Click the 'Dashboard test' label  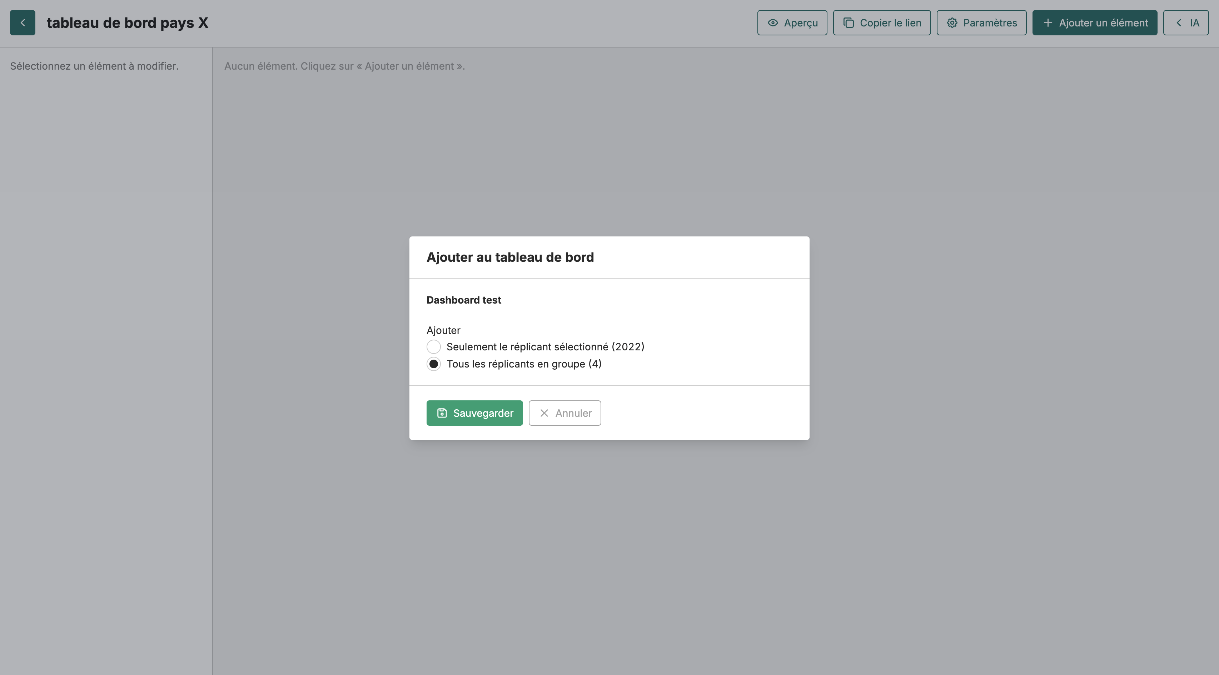[463, 300]
